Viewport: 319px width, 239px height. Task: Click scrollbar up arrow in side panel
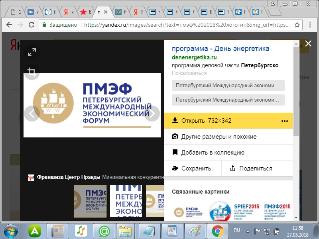click(296, 44)
